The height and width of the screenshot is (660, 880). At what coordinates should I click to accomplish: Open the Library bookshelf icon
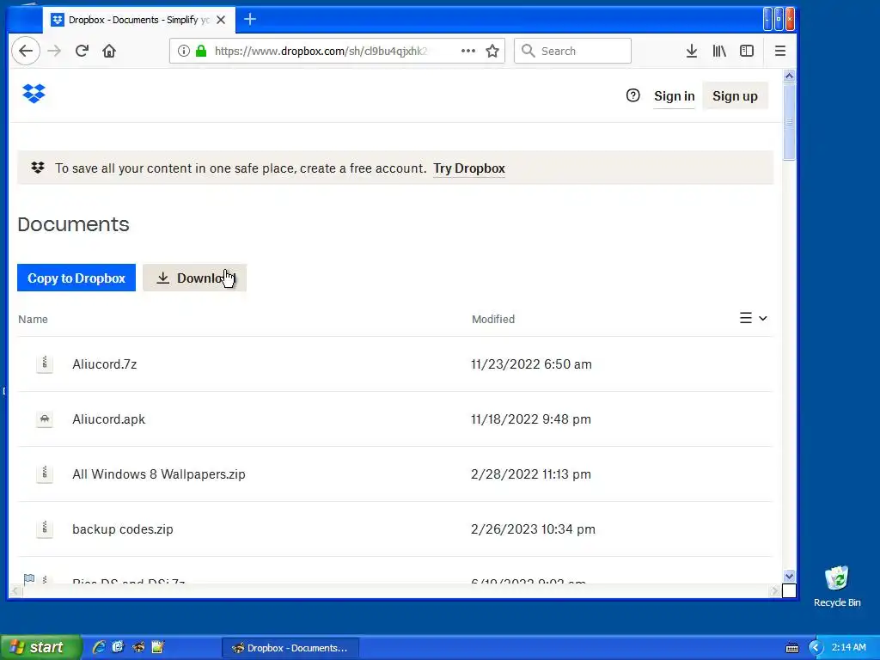[x=719, y=51]
